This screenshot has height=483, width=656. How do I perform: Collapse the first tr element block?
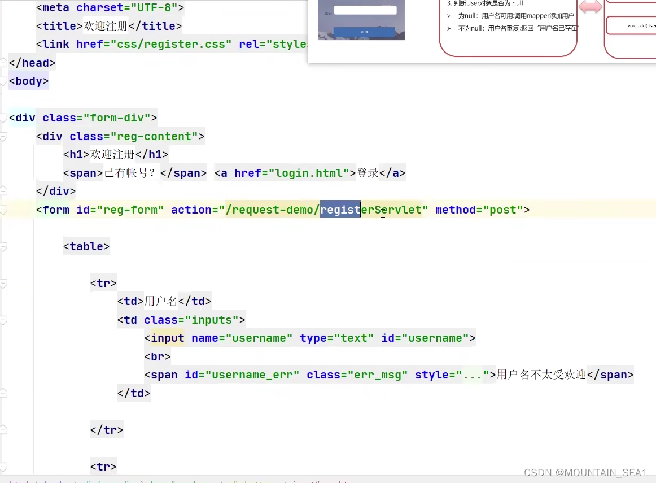pos(4,283)
